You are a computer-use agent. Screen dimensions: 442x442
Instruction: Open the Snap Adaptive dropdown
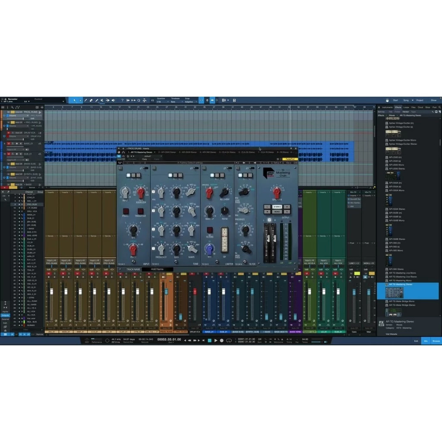tap(191, 102)
